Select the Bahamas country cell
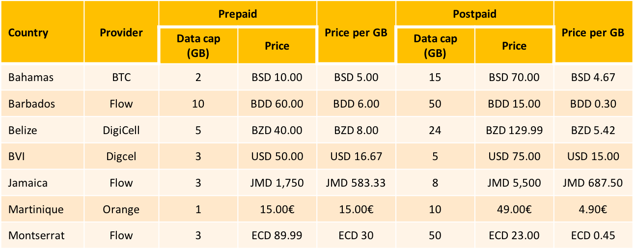 [x=31, y=77]
